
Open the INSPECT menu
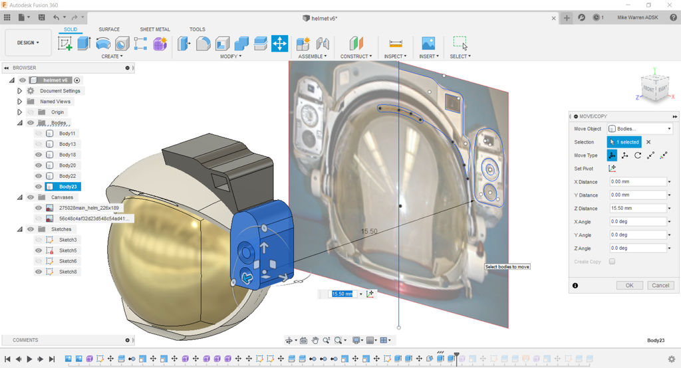[x=395, y=56]
